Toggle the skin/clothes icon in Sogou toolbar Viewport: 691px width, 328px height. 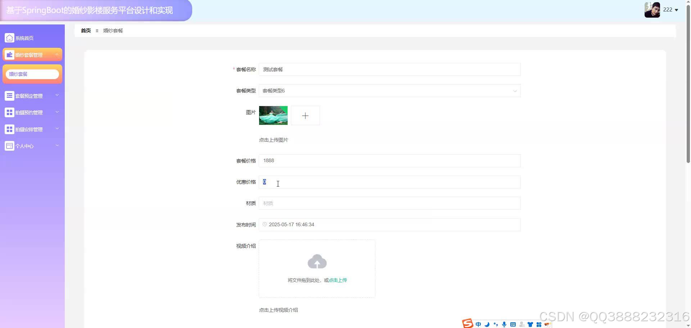coord(530,324)
